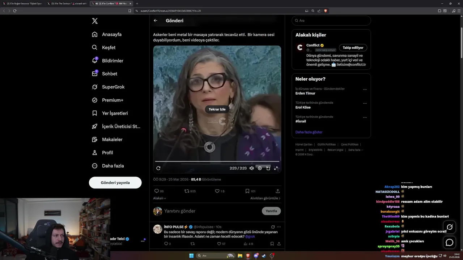Share the INFO PULSE reply
Image resolution: width=463 pixels, height=260 pixels.
point(279,244)
